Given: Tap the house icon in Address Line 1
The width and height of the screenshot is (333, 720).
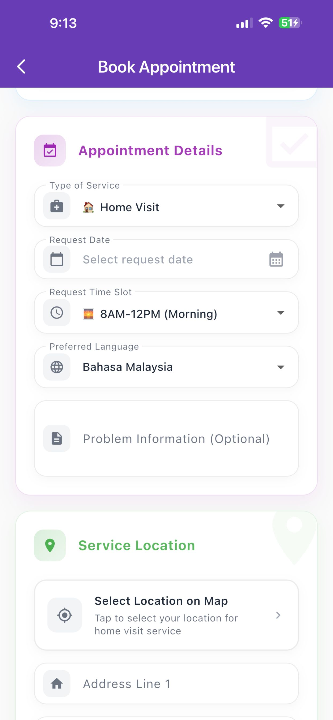Looking at the screenshot, I should (x=57, y=684).
